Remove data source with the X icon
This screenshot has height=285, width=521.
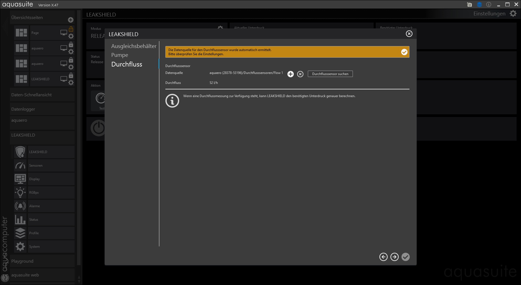coord(300,74)
